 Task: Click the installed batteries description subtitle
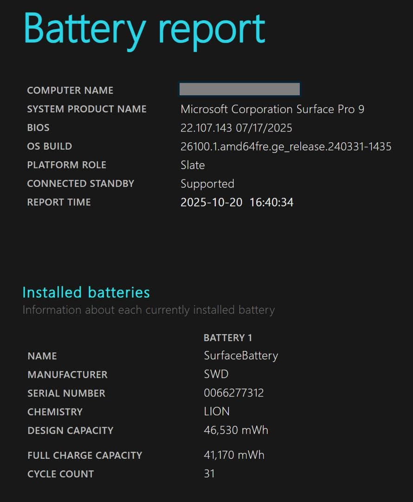coord(148,310)
